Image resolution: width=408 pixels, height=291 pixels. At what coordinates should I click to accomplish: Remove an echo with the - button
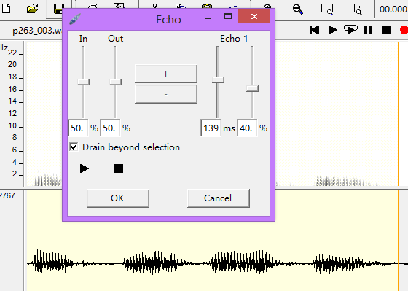[166, 94]
